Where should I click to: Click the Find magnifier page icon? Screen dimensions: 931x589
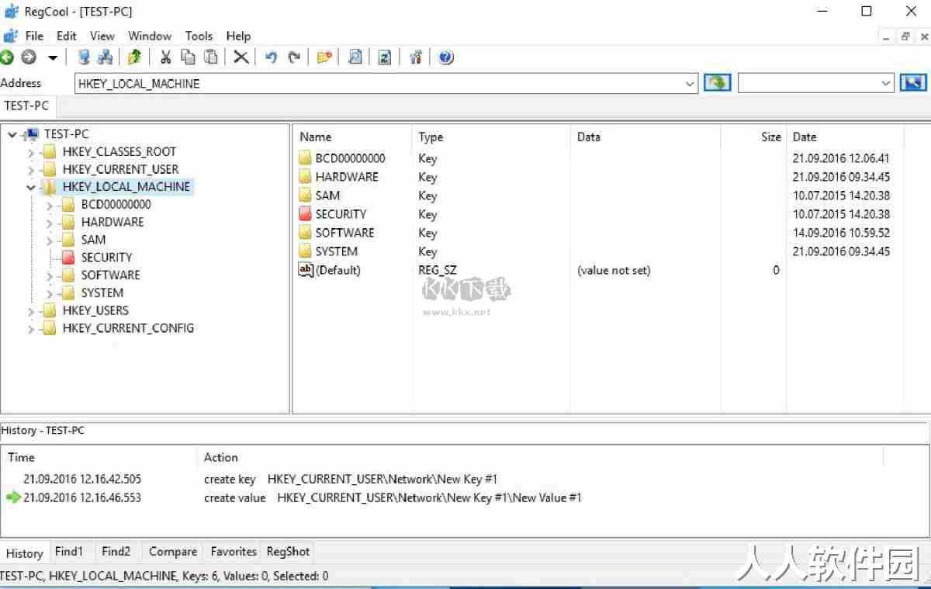point(355,57)
